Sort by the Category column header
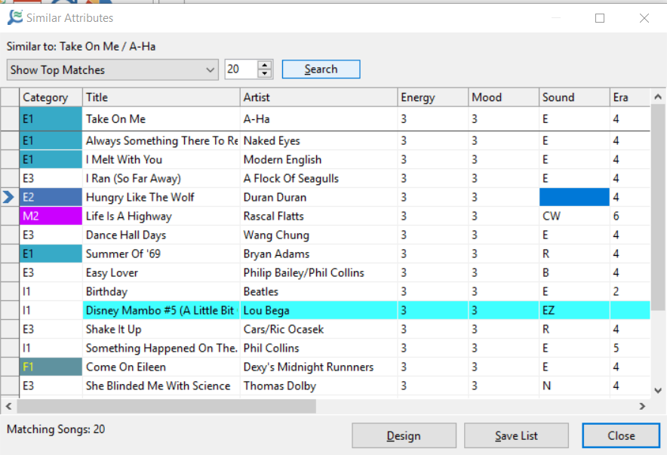The image size is (667, 455). tap(51, 97)
